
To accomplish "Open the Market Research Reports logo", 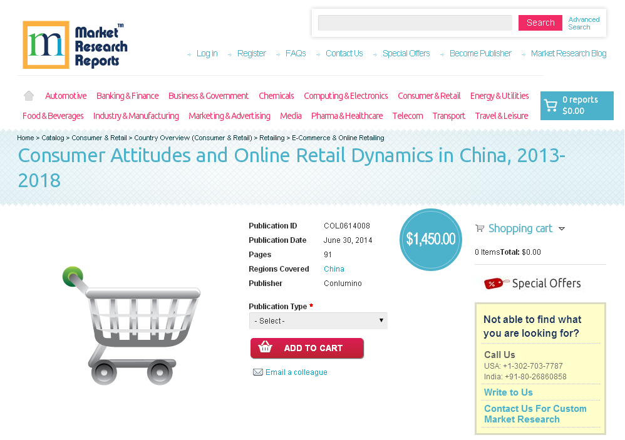I will [x=75, y=45].
